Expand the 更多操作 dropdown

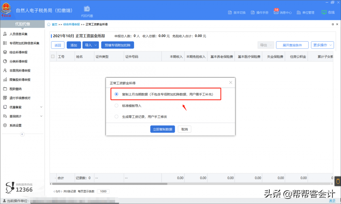click(x=322, y=45)
